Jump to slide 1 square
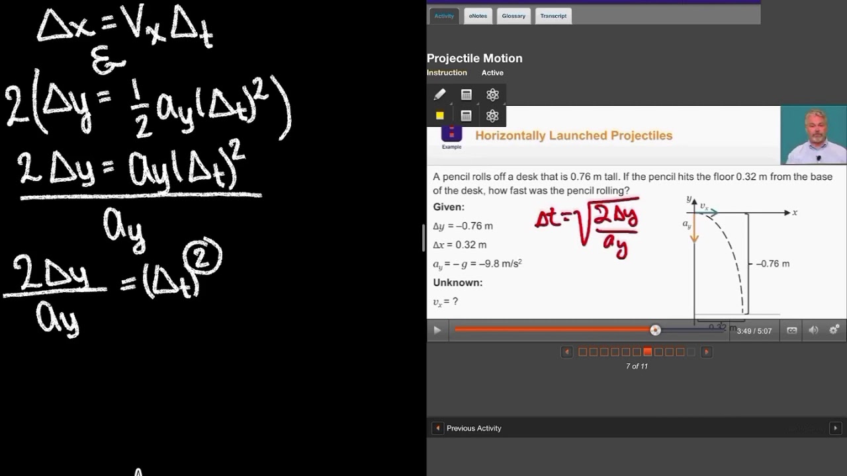The height and width of the screenshot is (476, 847). pos(582,352)
